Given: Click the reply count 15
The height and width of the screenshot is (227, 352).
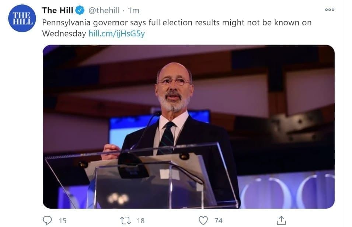Looking at the screenshot, I should (x=63, y=221).
